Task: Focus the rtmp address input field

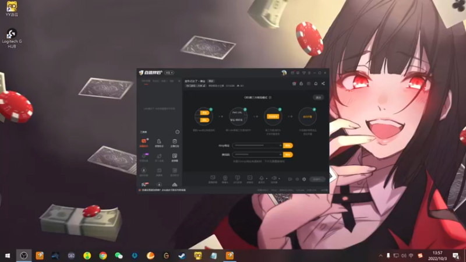Action: 257,146
